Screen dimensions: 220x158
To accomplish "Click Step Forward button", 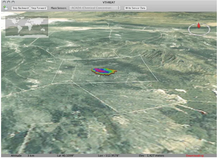I will [x=38, y=8].
